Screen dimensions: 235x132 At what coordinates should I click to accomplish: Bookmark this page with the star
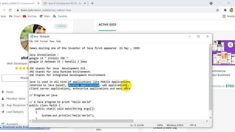[217, 10]
